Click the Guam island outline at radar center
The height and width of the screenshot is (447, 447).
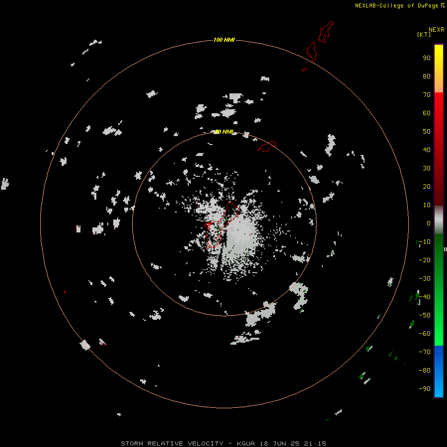click(222, 225)
